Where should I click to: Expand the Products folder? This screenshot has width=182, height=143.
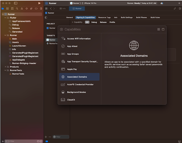coord(5,67)
